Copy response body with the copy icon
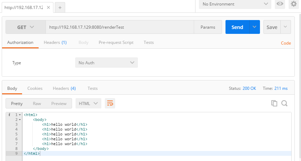The height and width of the screenshot is (161, 301). [x=274, y=103]
